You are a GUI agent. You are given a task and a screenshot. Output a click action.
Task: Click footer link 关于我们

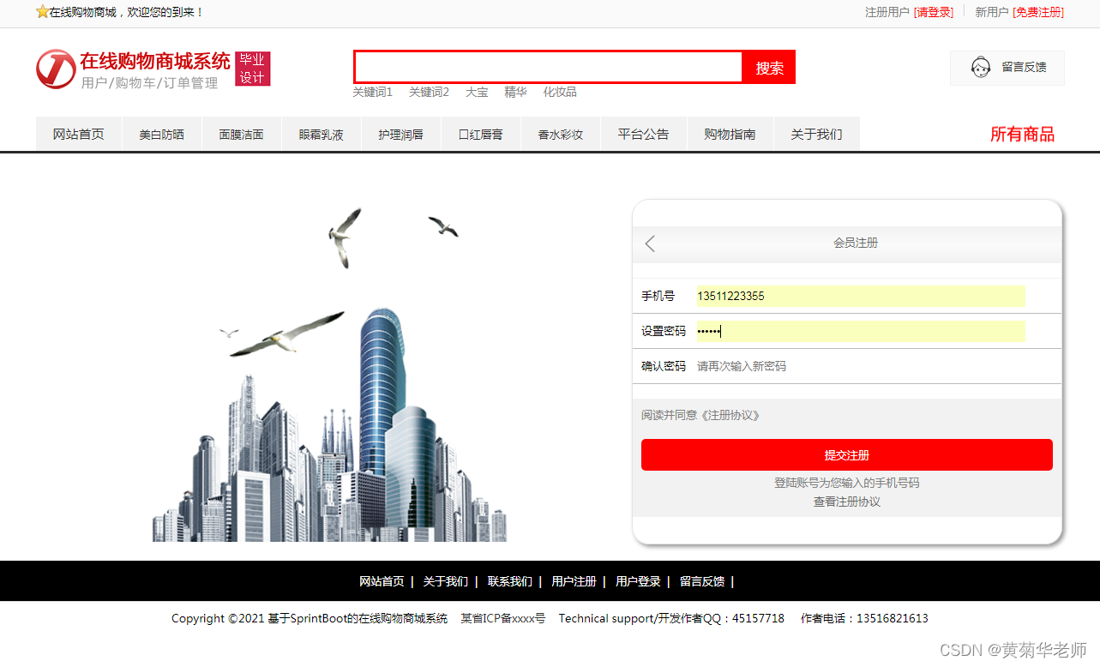coord(446,581)
